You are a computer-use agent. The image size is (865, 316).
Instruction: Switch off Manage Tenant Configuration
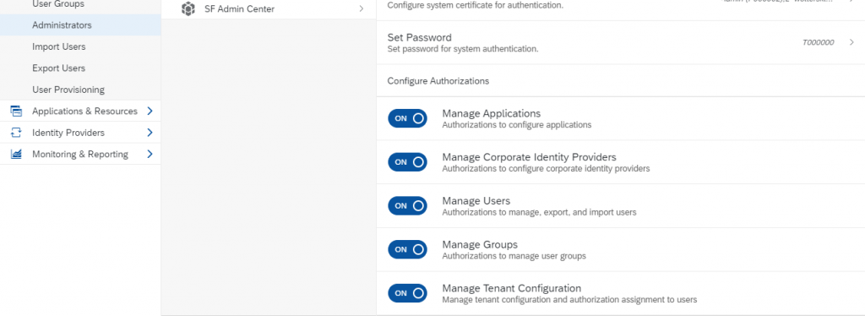tap(407, 293)
